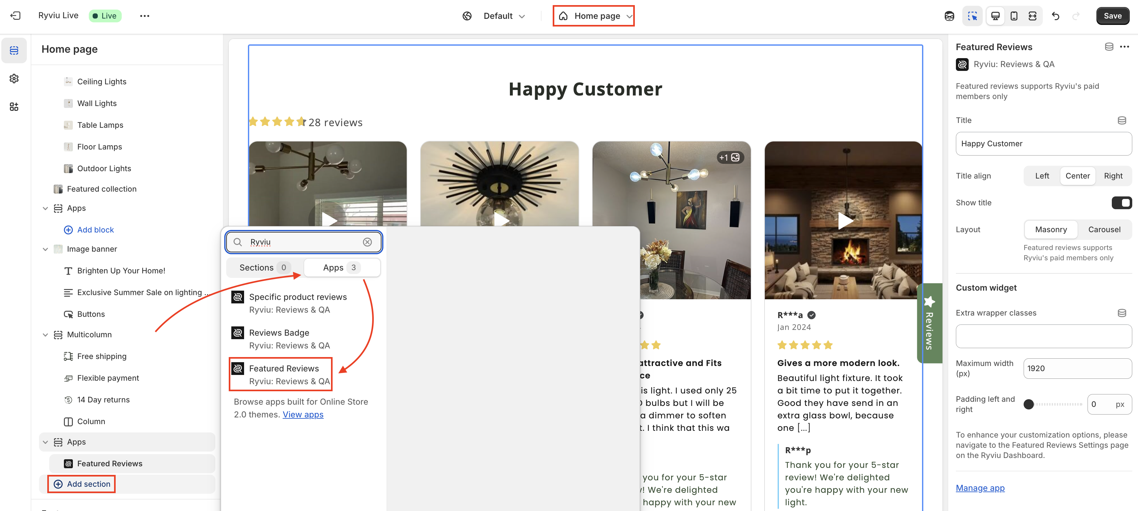Click the Extra wrapper classes field
The image size is (1138, 511).
(1043, 337)
